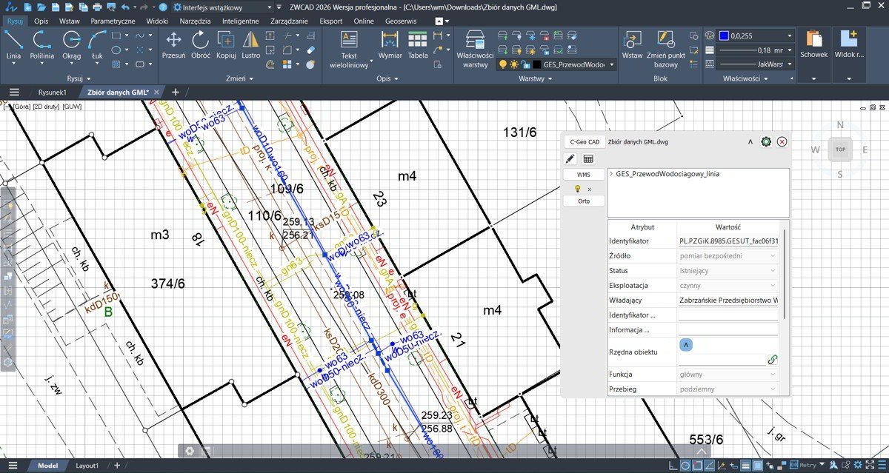Select the Polilinia tool

(41, 44)
